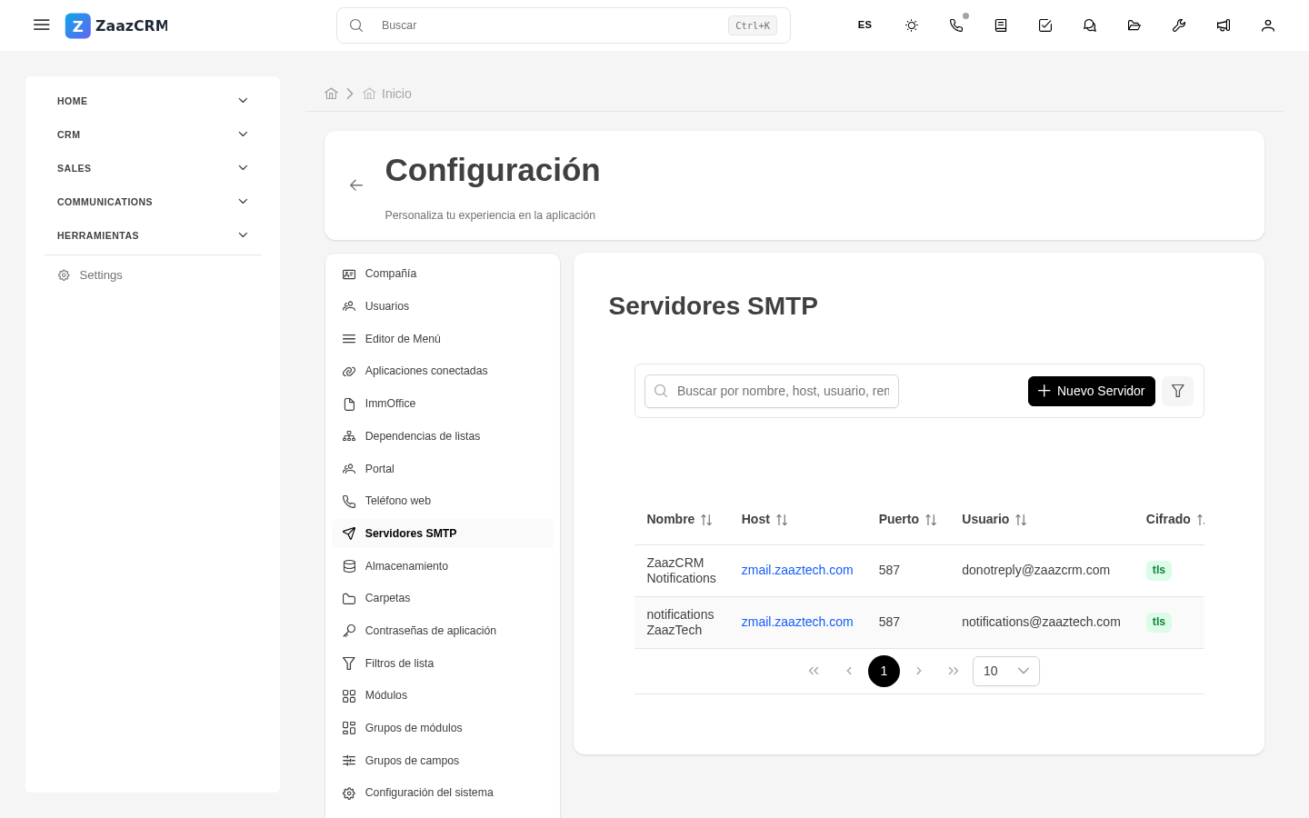Click the ZaazCRM logo

(x=116, y=25)
